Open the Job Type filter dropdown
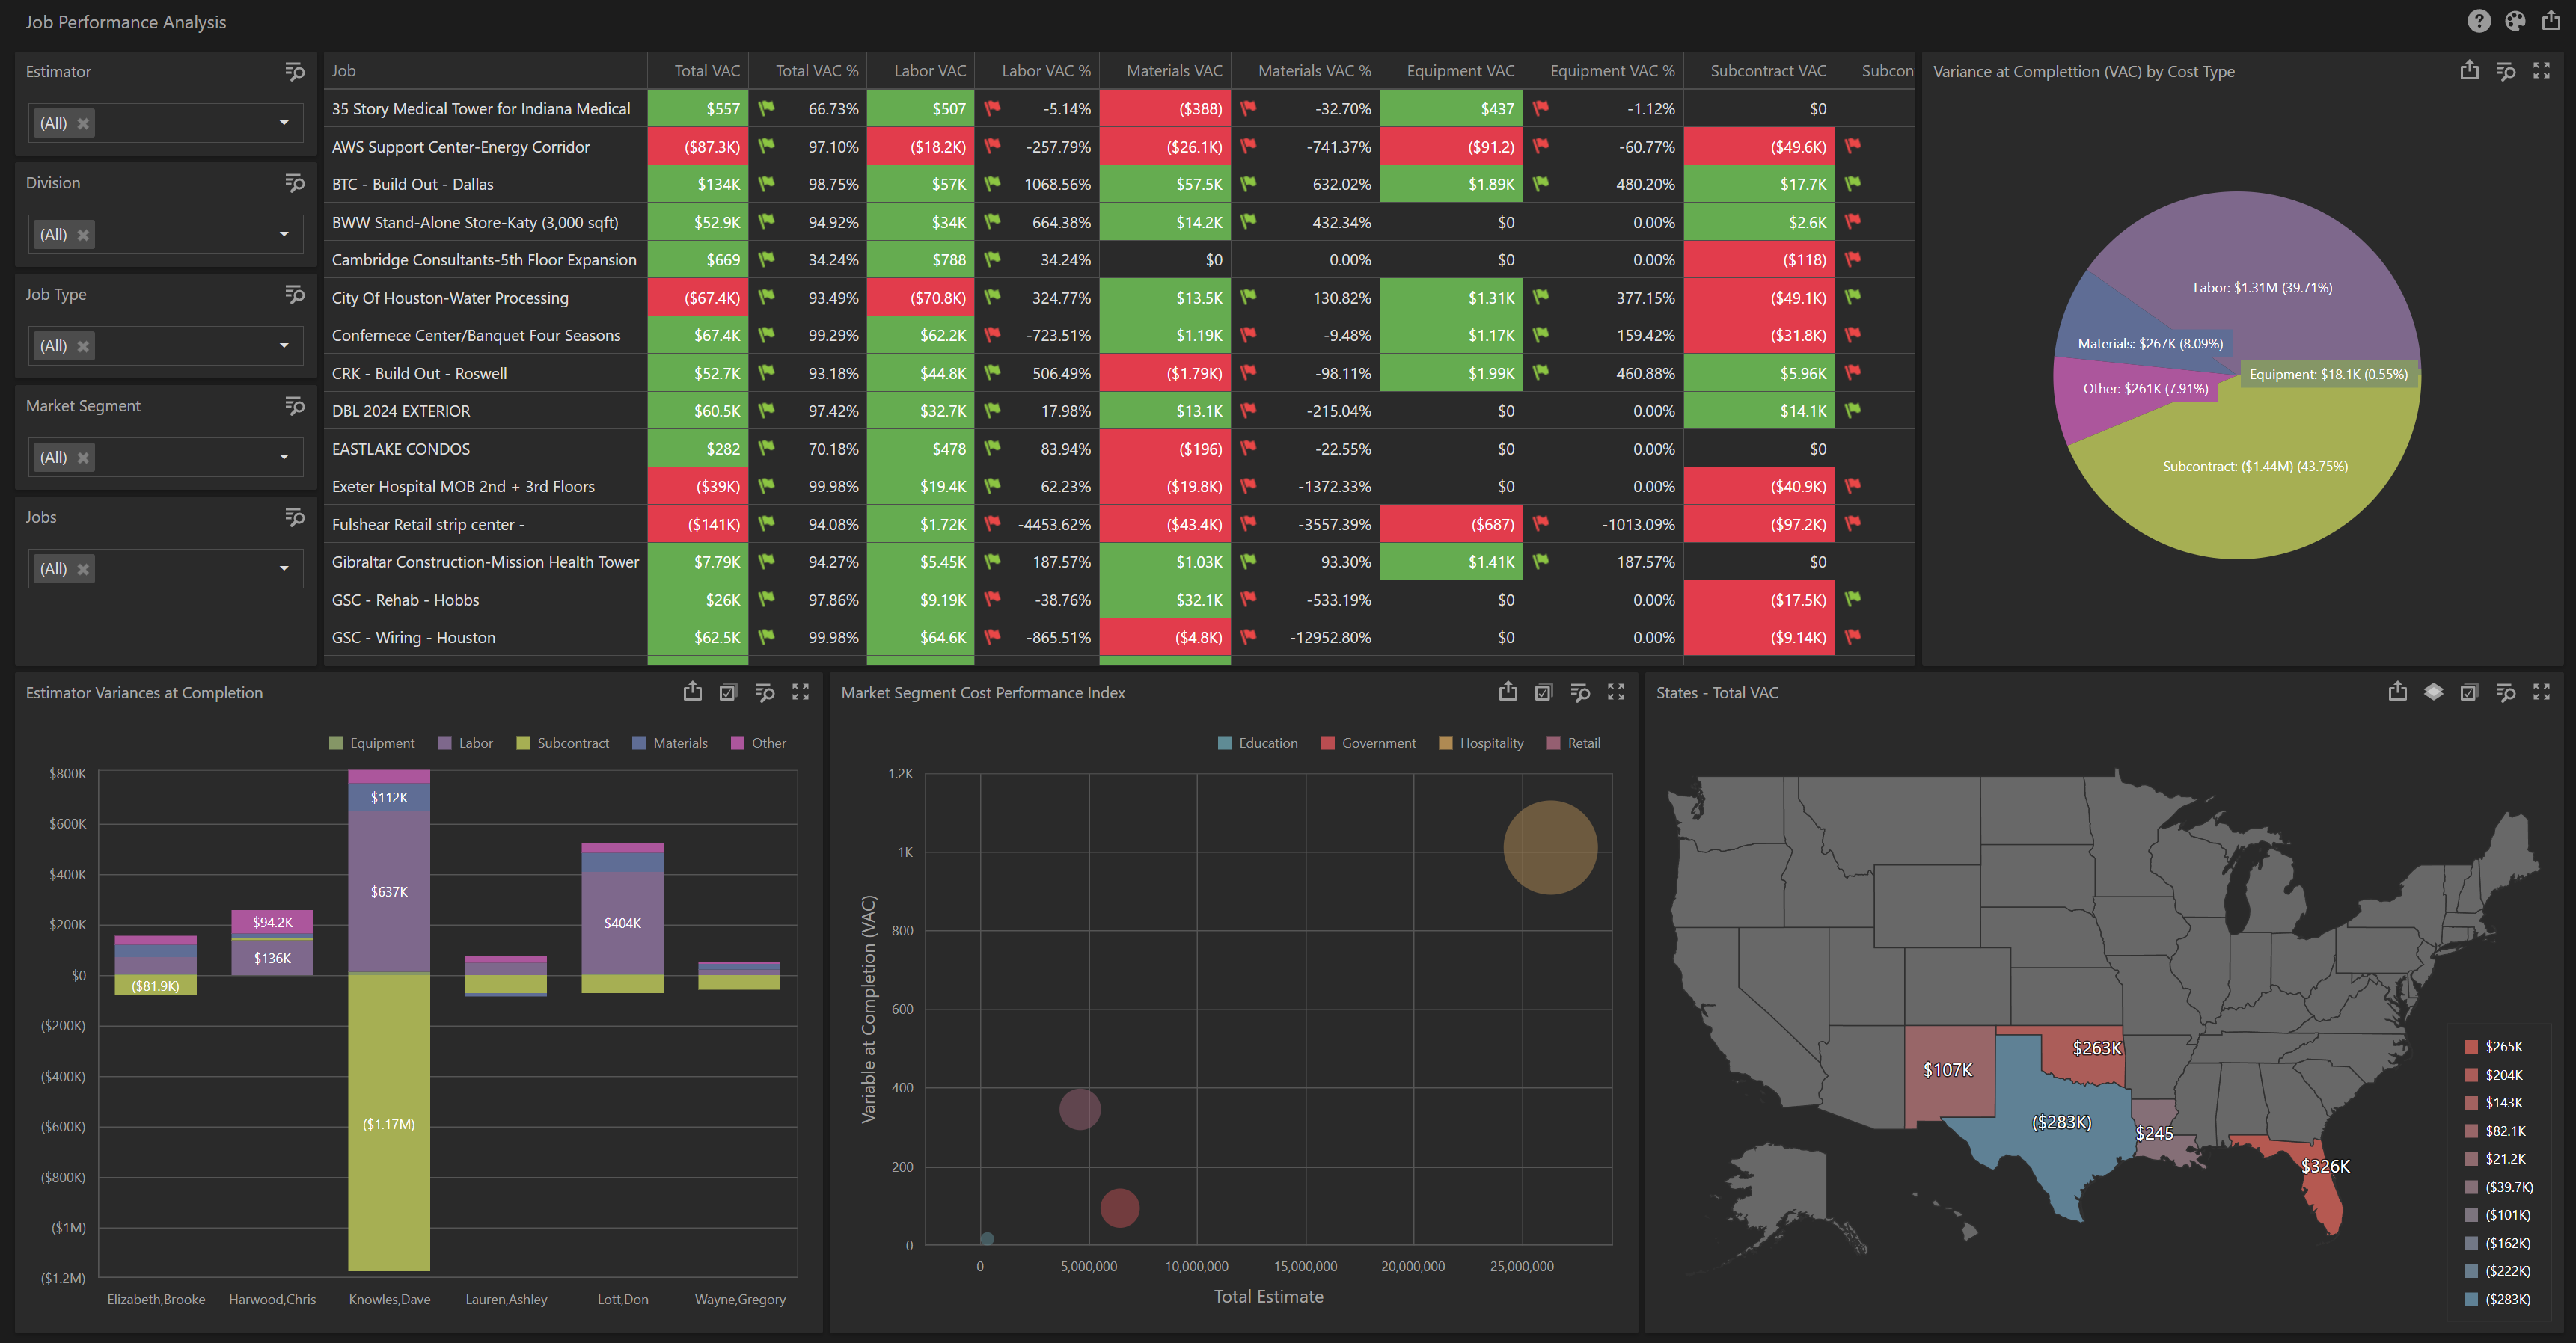2576x1343 pixels. pyautogui.click(x=284, y=345)
